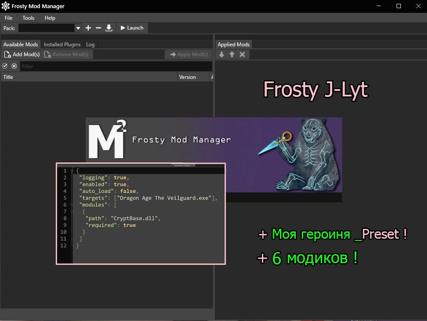Screen dimensions: 427x321
Task: Maximize the Frosty Mod Manager window
Action: click(399, 6)
